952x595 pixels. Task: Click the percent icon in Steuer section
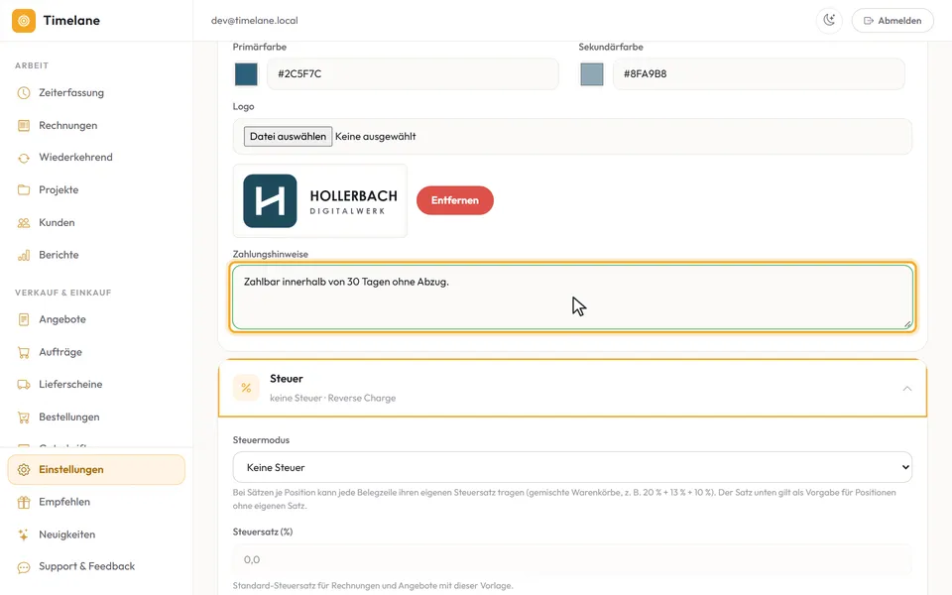pyautogui.click(x=246, y=388)
